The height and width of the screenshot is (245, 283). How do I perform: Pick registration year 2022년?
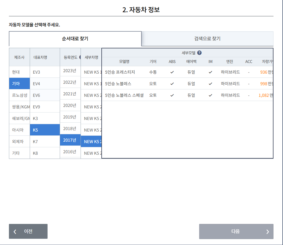[70, 82]
